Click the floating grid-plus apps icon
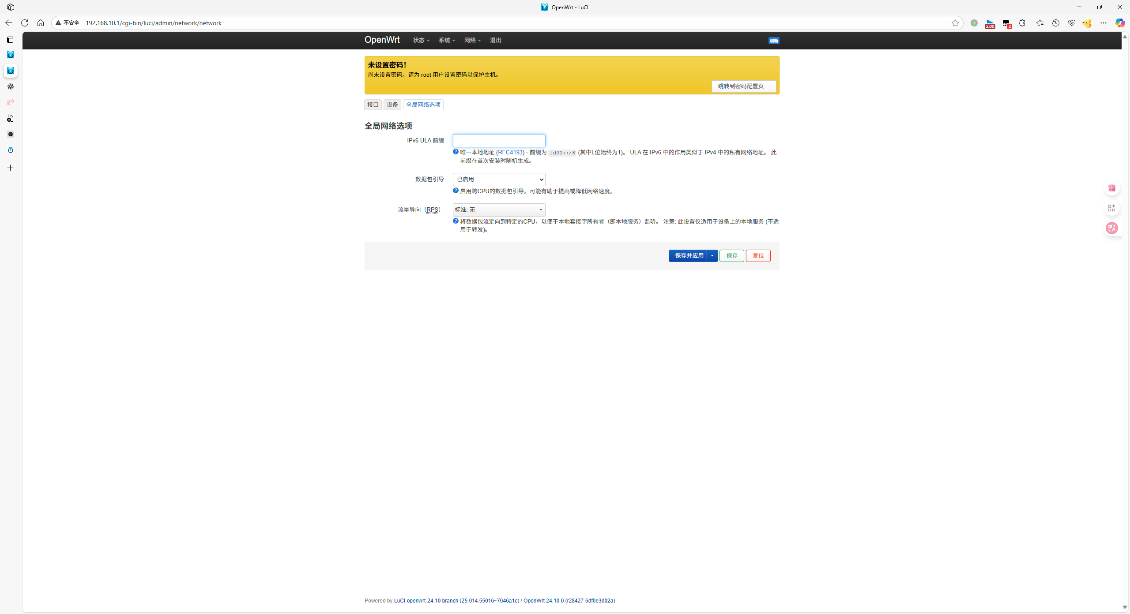The image size is (1130, 614). coord(1112,208)
